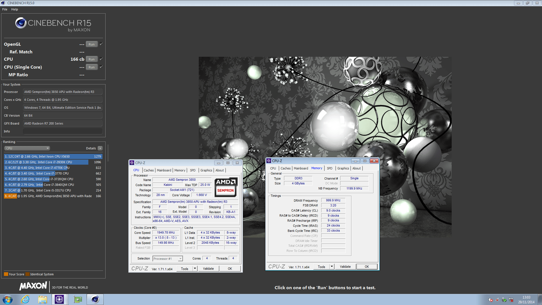The height and width of the screenshot is (305, 542).
Task: Open Internet Explorer from the taskbar
Action: coord(25,299)
